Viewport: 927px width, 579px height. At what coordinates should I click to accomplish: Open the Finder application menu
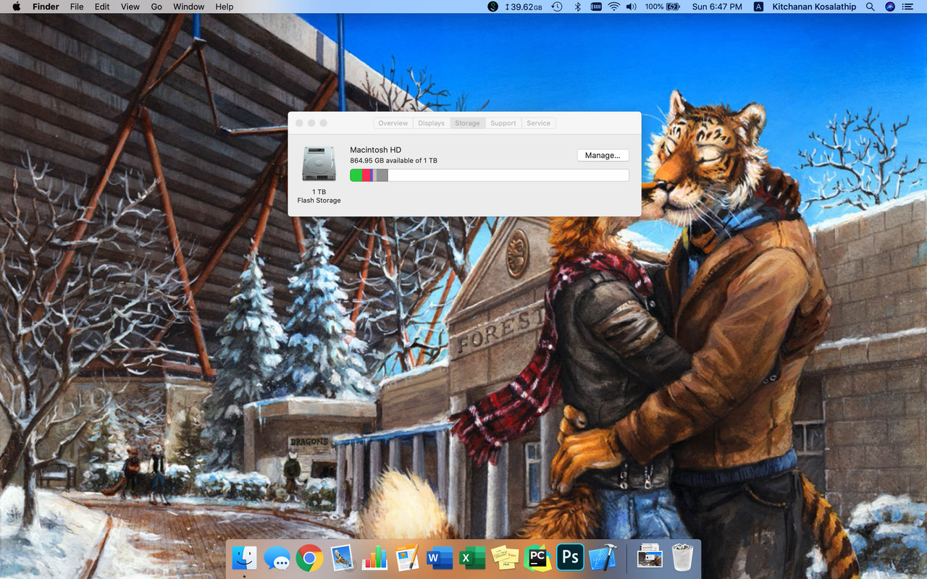click(46, 7)
